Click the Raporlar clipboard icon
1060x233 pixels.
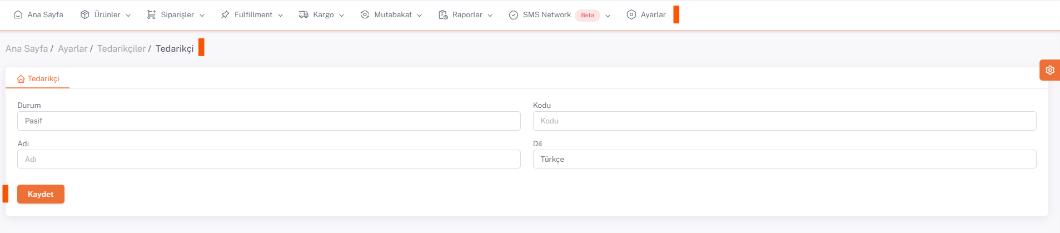pos(443,15)
